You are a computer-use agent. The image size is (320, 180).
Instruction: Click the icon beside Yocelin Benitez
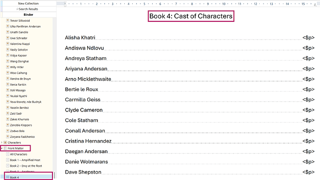pyautogui.click(x=7, y=107)
